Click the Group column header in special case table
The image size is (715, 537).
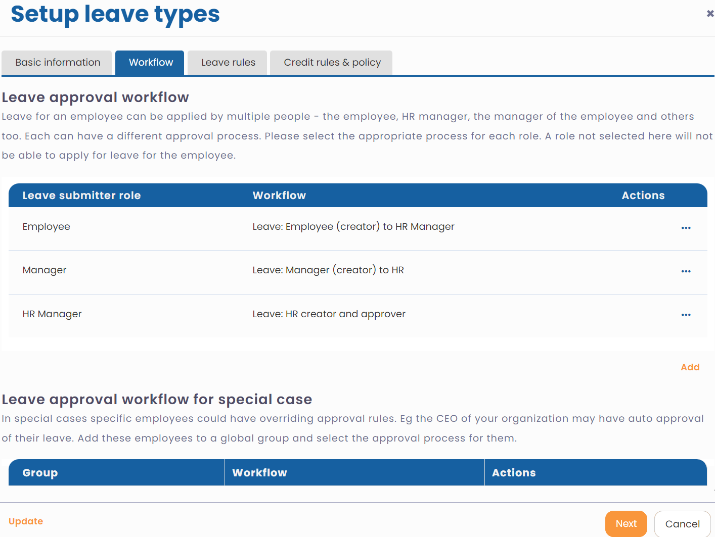40,473
